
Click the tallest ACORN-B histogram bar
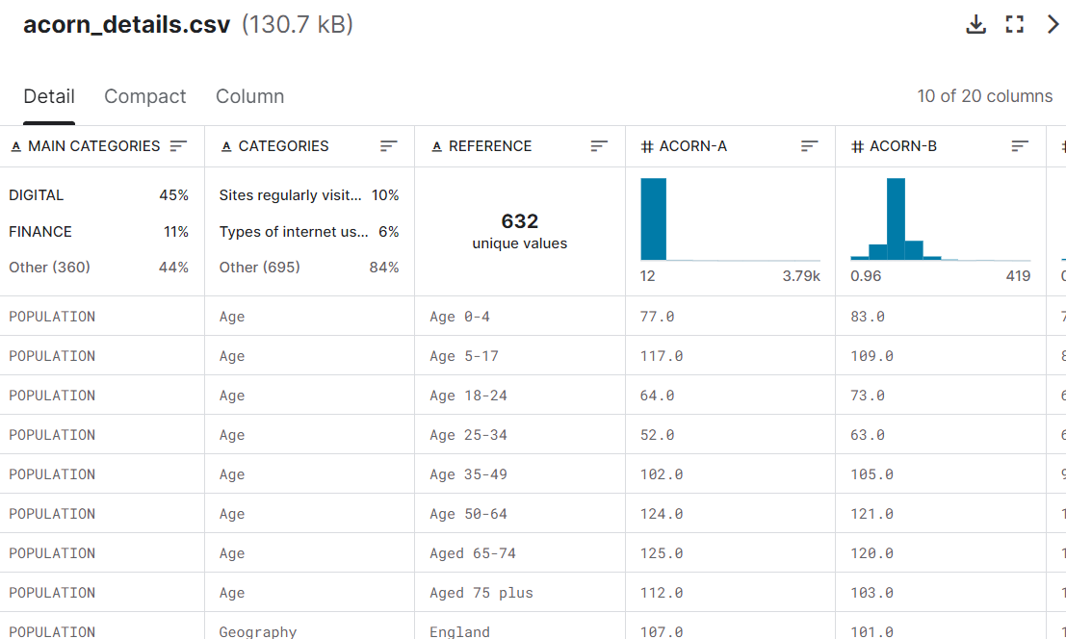(x=896, y=219)
